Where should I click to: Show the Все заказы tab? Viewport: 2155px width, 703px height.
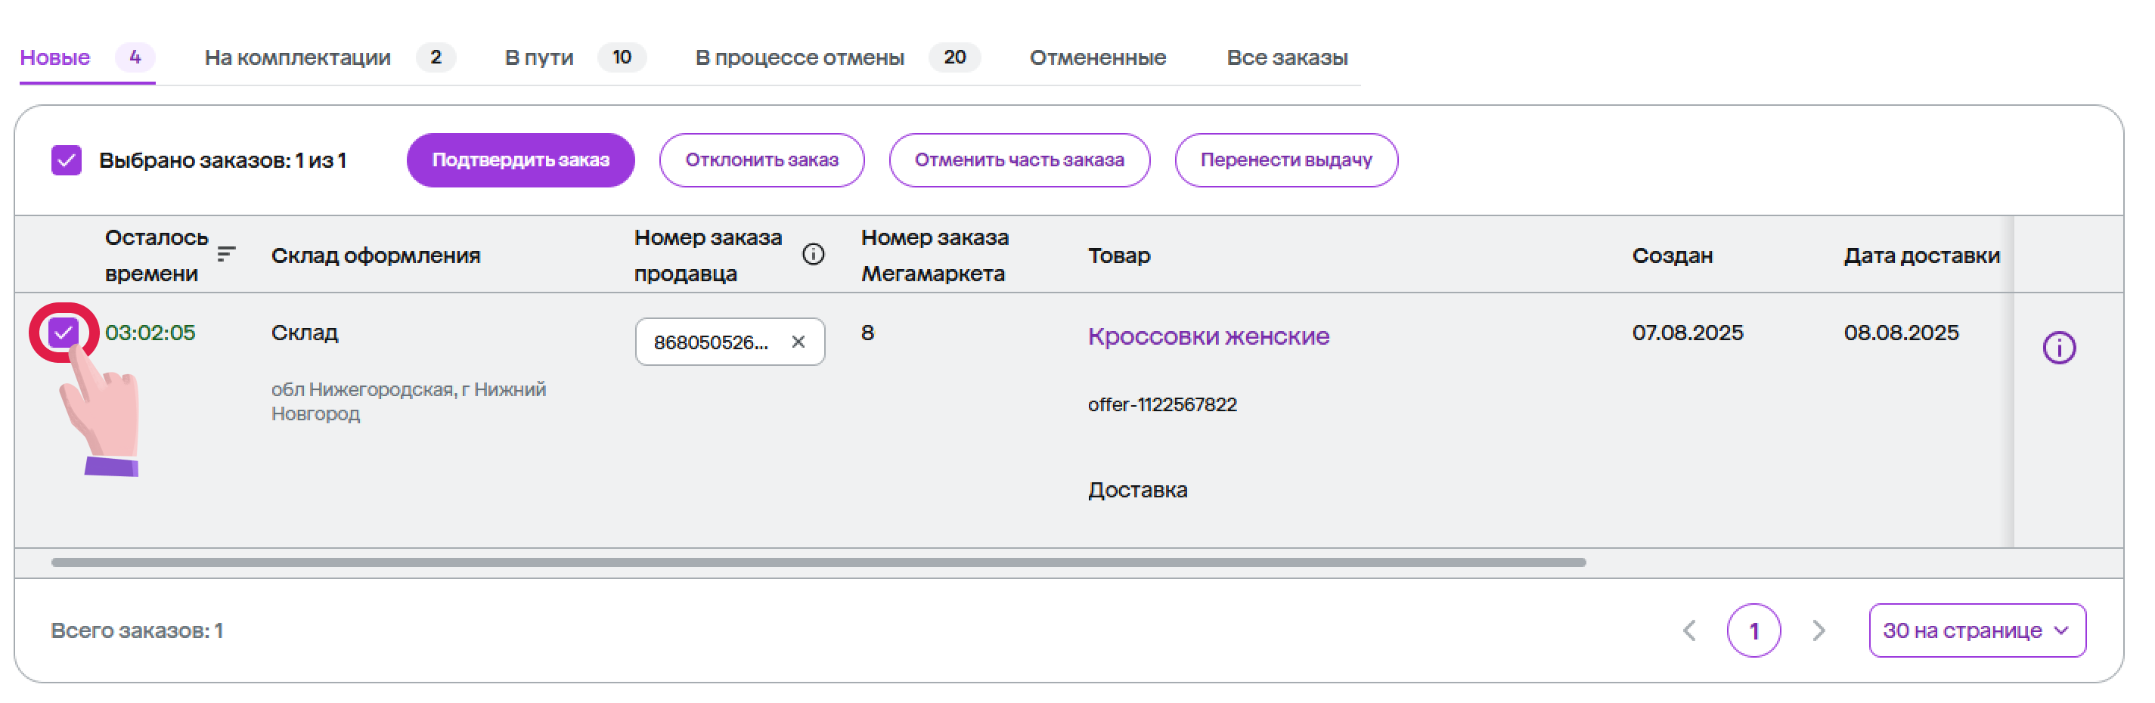click(x=1285, y=57)
